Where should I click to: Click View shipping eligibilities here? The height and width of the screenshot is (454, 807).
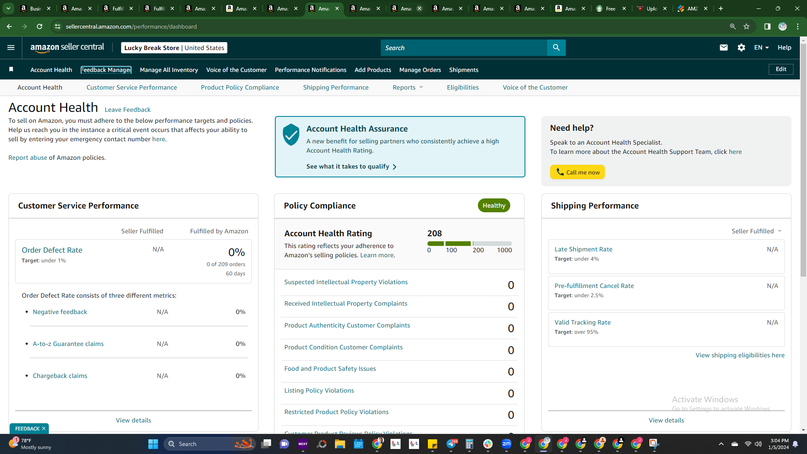click(740, 355)
